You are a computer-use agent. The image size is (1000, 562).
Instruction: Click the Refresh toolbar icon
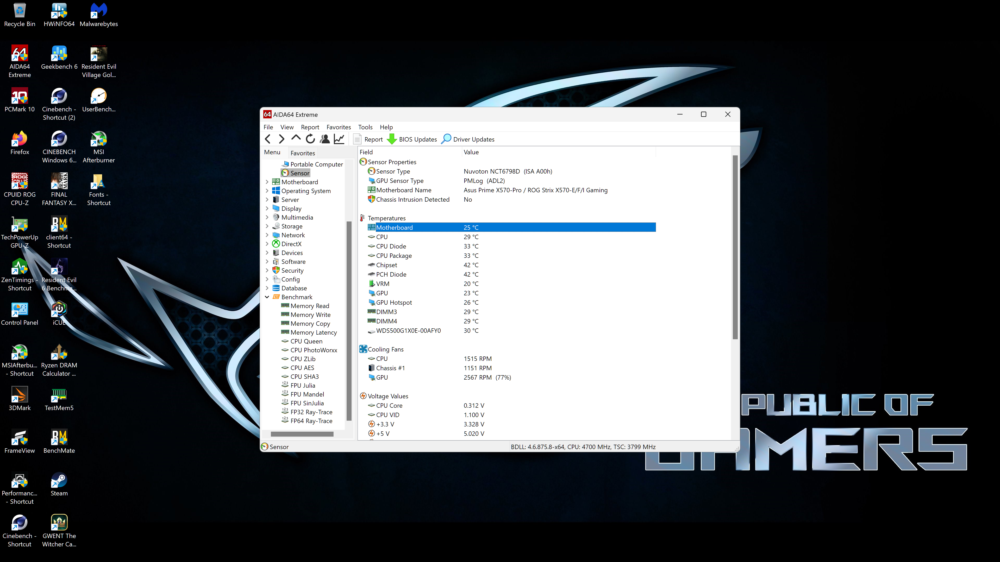(x=310, y=139)
